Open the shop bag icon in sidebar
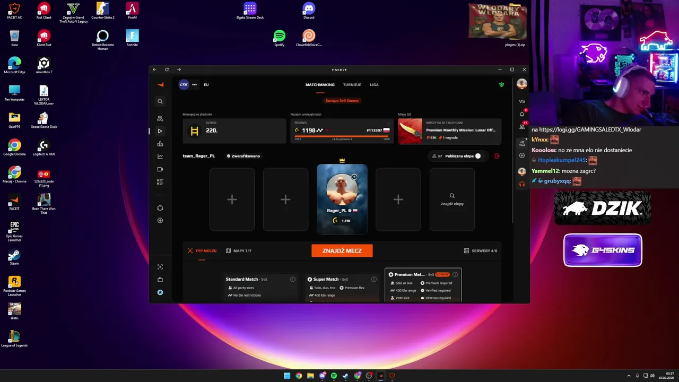This screenshot has width=679, height=382. [160, 280]
